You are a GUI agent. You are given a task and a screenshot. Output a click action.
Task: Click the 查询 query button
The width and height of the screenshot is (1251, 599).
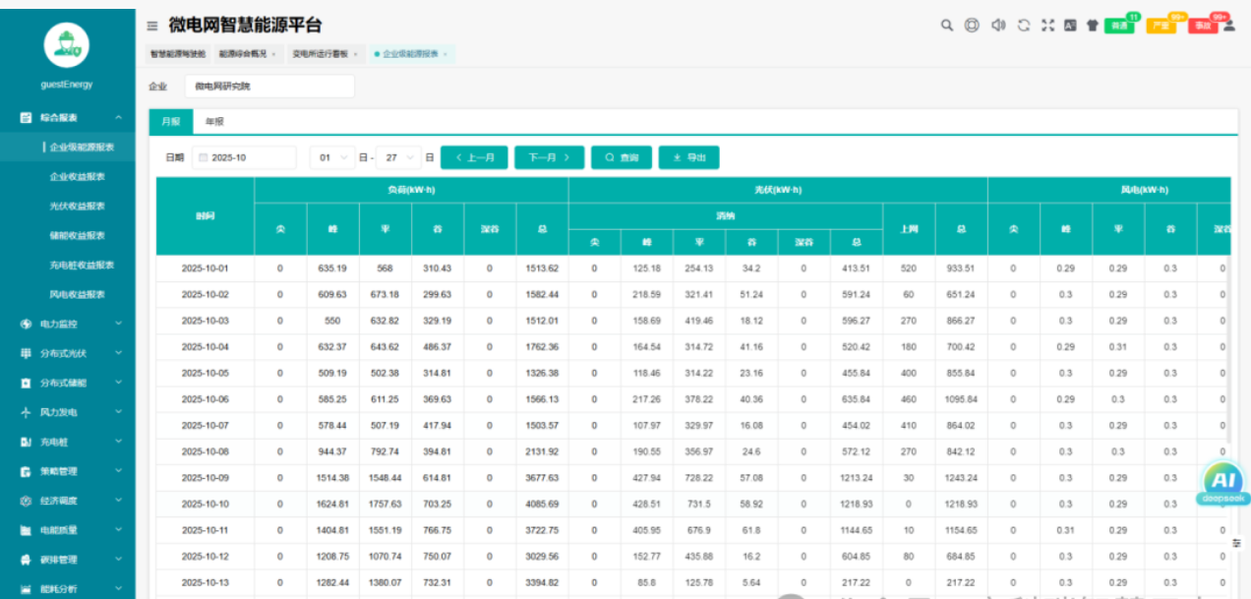(x=621, y=157)
